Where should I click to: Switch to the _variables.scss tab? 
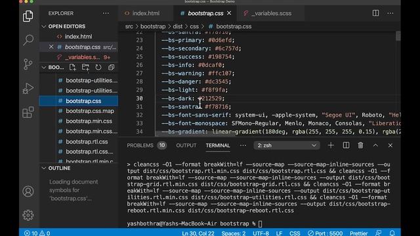point(271,13)
